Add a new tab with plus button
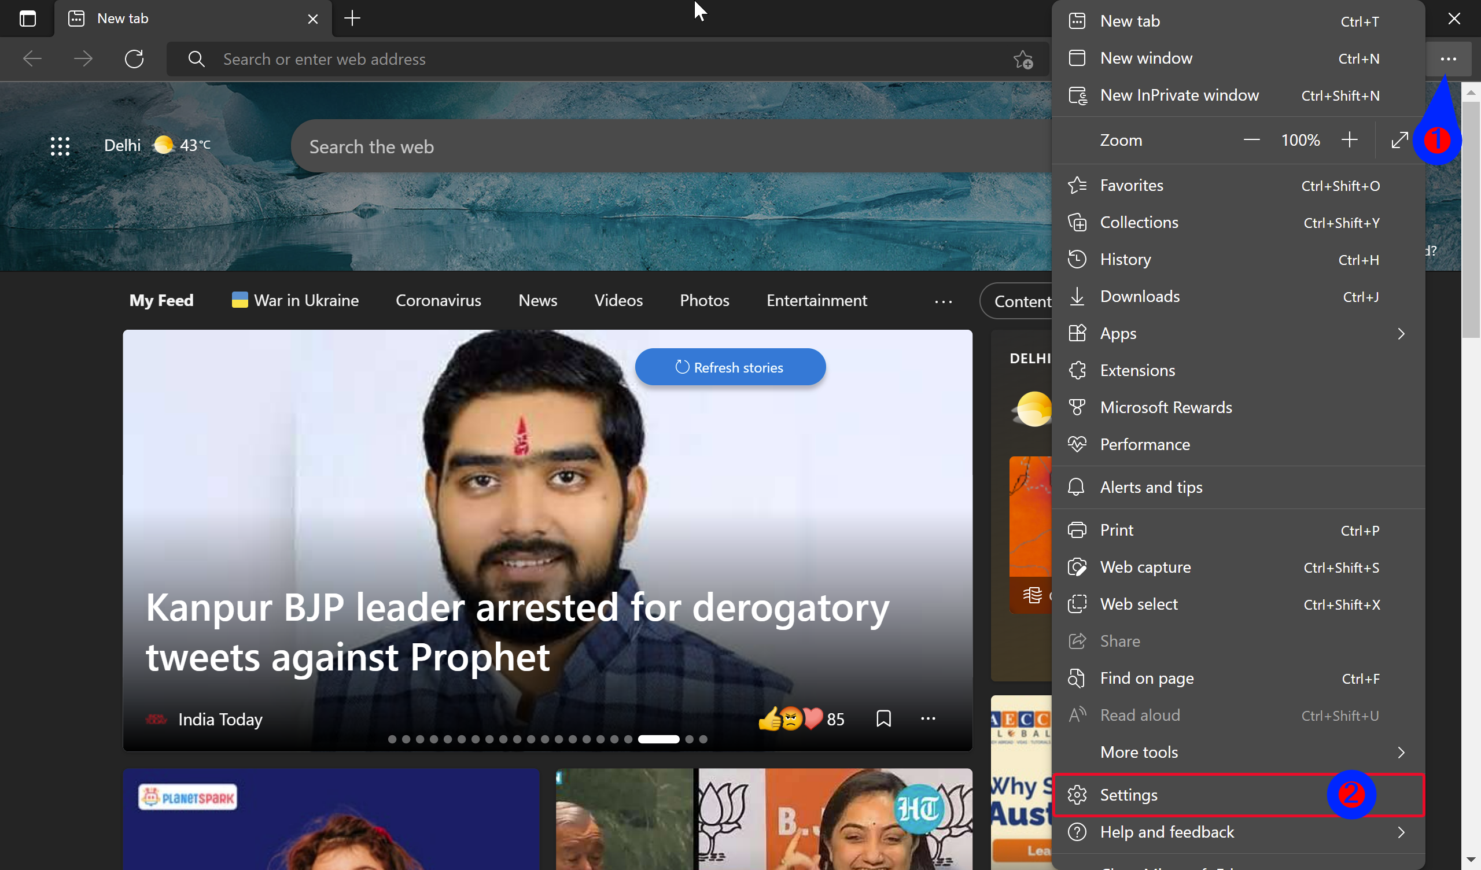 point(352,19)
